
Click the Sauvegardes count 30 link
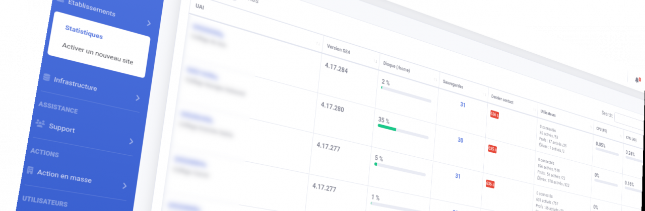point(460,140)
